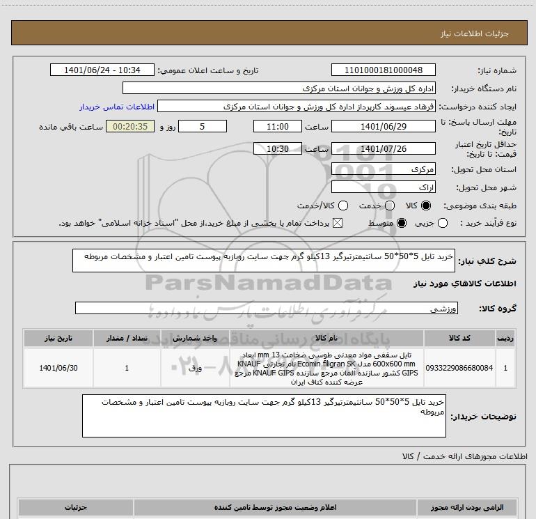This screenshot has height=519, width=536.
Task: Click the general need description box شرح کلی نیاز
Action: [x=264, y=261]
